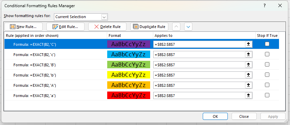290x125 pixels.
Task: Collapse dialog via range picker for EXACT(B2,"C") rule
Action: pos(248,44)
